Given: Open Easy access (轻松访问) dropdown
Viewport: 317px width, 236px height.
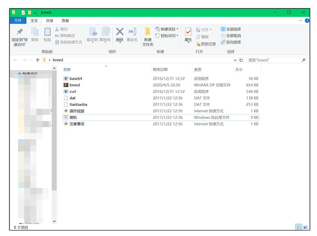Looking at the screenshot, I should pos(167,36).
